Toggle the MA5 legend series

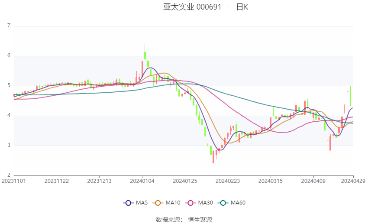point(136,203)
